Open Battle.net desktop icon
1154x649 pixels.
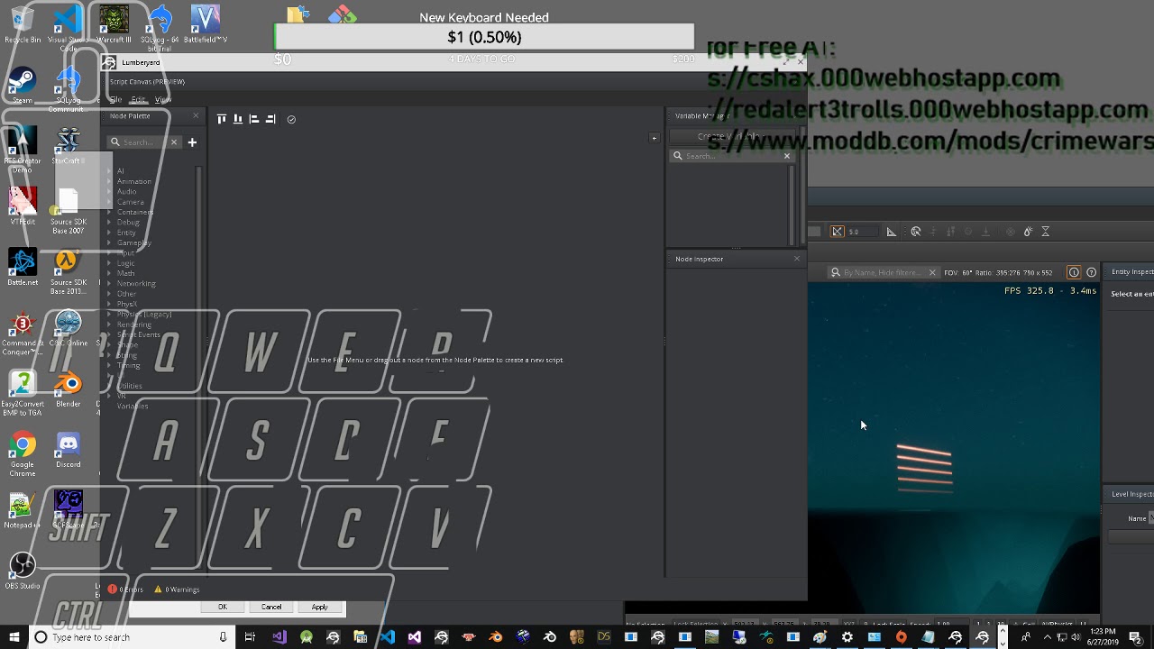point(23,269)
